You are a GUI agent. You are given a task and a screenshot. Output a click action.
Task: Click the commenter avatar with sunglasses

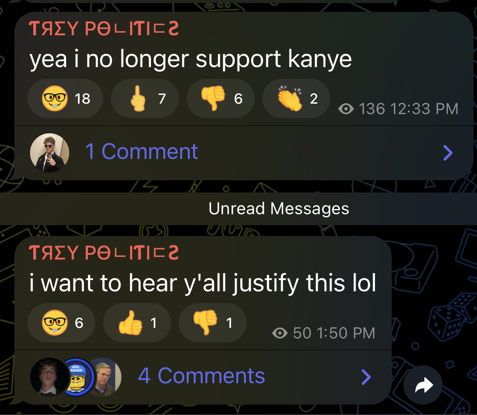pos(50,152)
